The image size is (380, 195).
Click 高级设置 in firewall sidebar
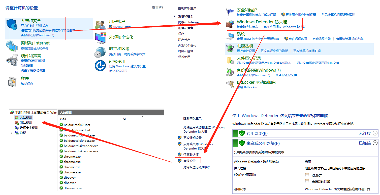click(x=189, y=161)
